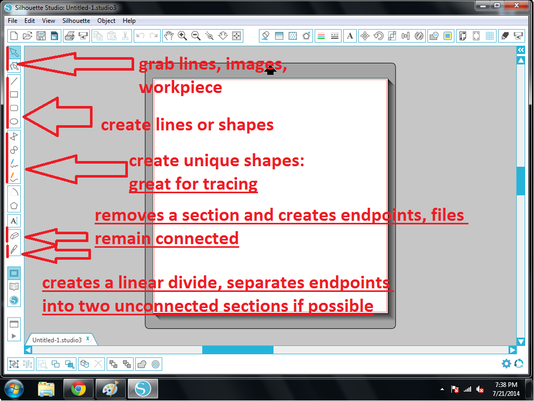Open the Fill Color window
This screenshot has height=401, width=534.
(x=265, y=36)
